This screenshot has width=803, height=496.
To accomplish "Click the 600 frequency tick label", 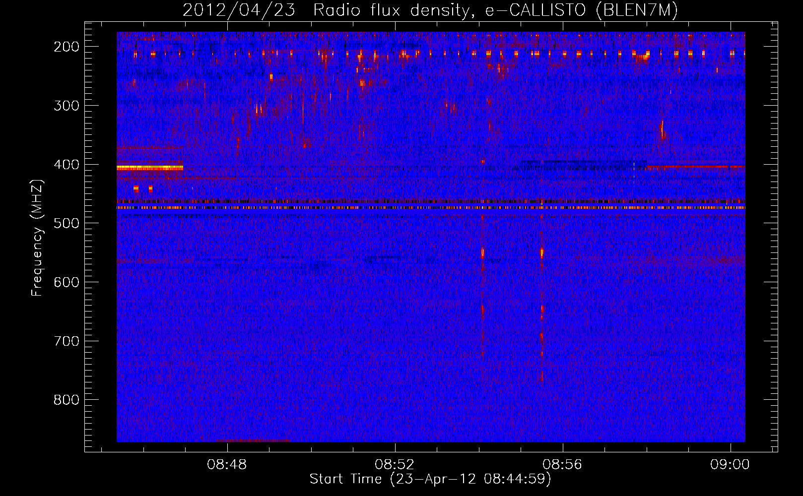I will 67,282.
